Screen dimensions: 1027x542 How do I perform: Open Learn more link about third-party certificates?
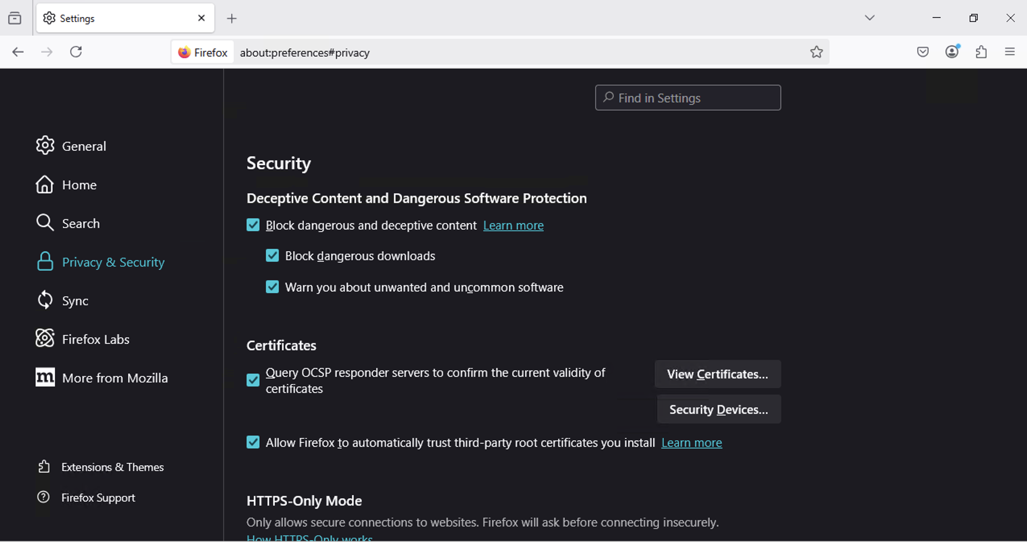692,443
